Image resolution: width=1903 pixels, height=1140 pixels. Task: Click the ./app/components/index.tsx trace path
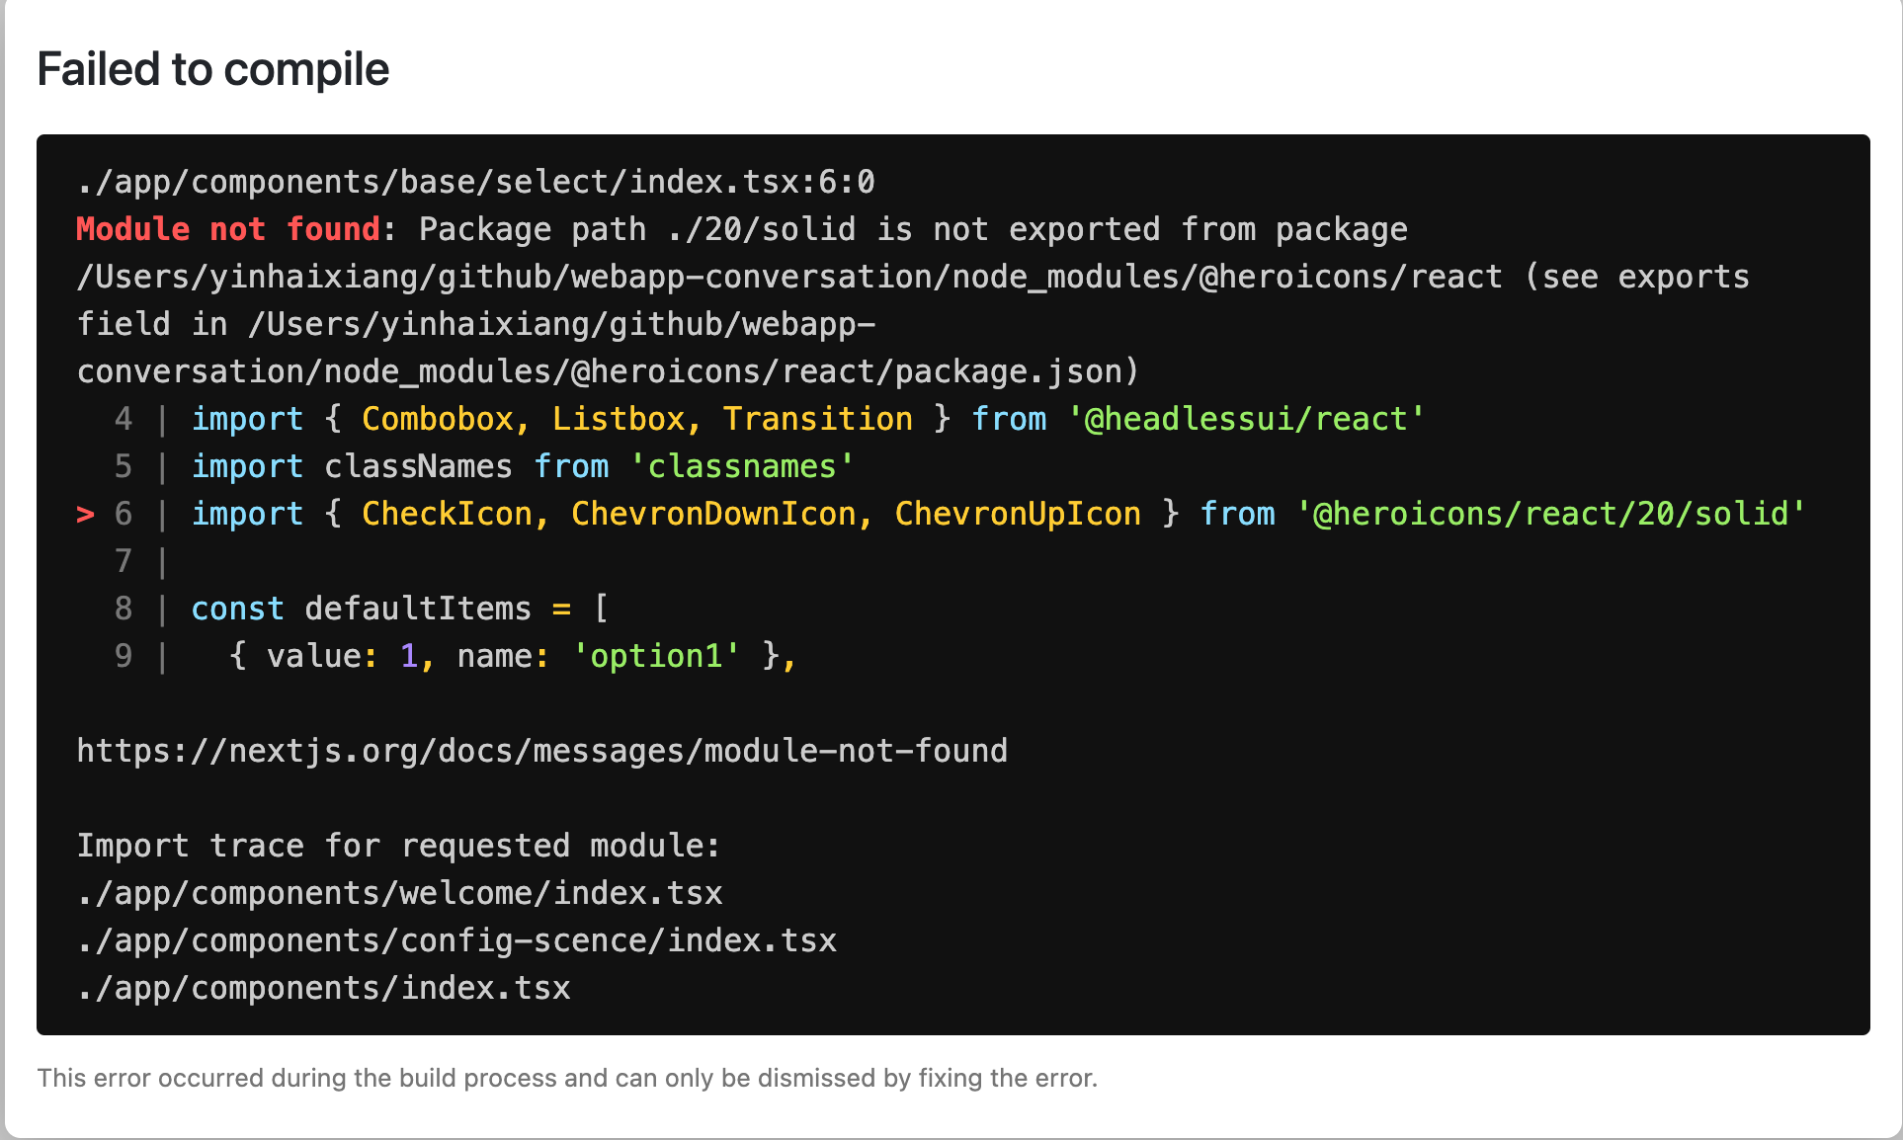324,988
